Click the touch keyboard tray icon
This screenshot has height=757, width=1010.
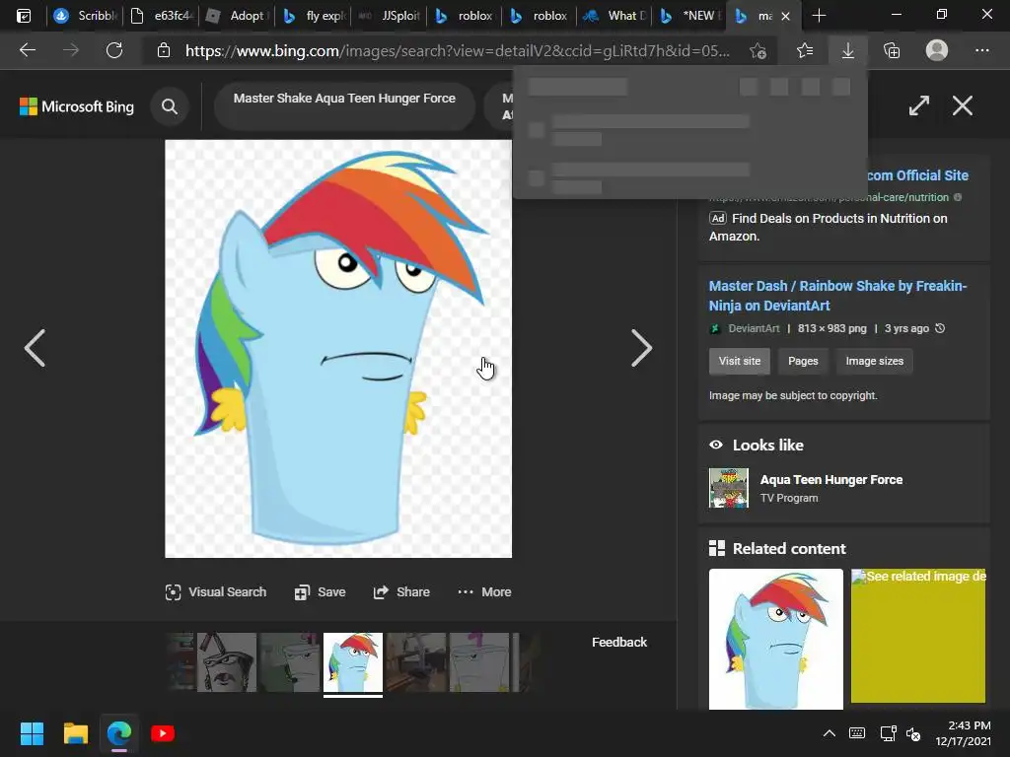[857, 733]
